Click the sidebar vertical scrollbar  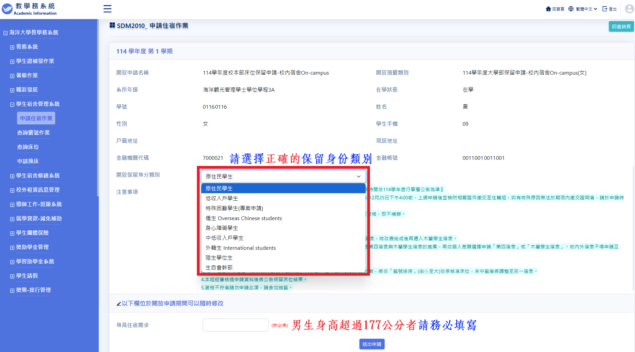click(x=98, y=108)
